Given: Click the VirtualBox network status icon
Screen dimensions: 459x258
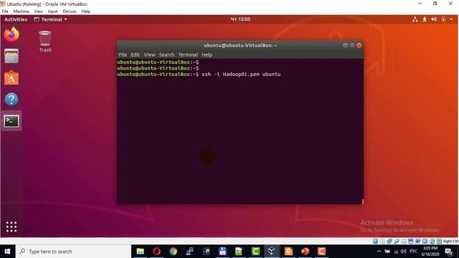Looking at the screenshot, I should [389, 241].
